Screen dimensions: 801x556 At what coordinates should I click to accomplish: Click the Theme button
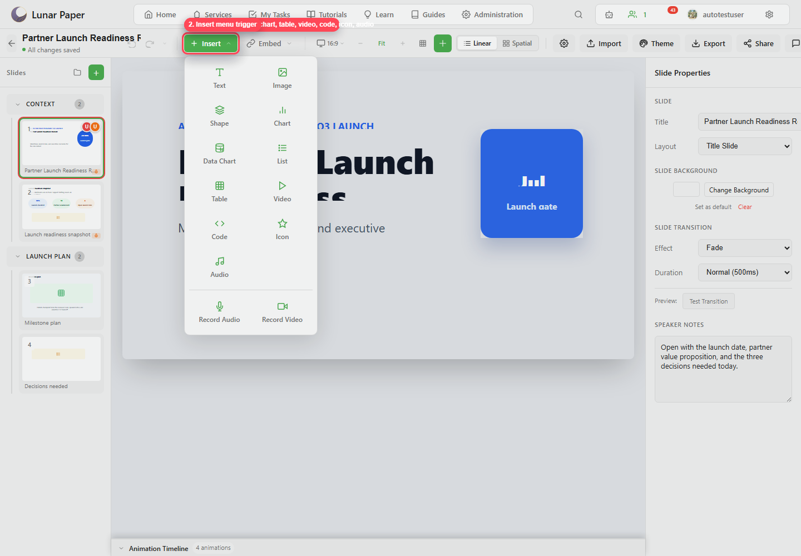656,43
